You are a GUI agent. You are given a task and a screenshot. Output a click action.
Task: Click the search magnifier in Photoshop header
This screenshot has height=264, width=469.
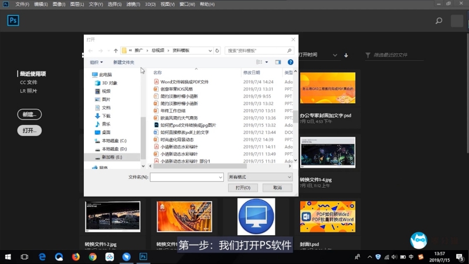[439, 21]
